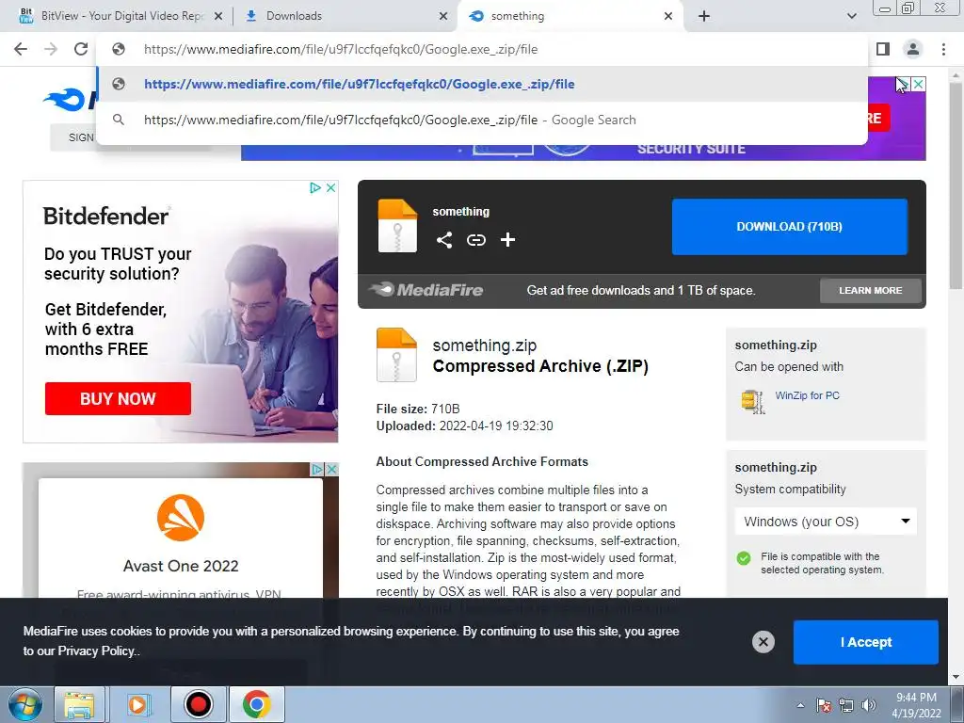
Task: Expand the tab search chevron
Action: (851, 16)
